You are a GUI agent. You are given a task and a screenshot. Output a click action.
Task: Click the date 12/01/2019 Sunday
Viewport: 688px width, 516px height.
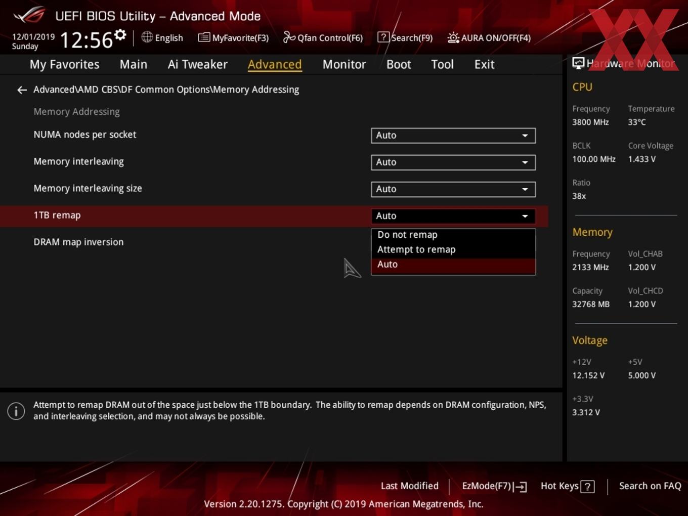(33, 41)
